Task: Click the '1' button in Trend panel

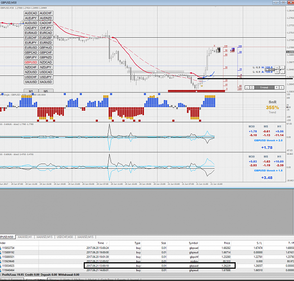Action: coord(281,87)
